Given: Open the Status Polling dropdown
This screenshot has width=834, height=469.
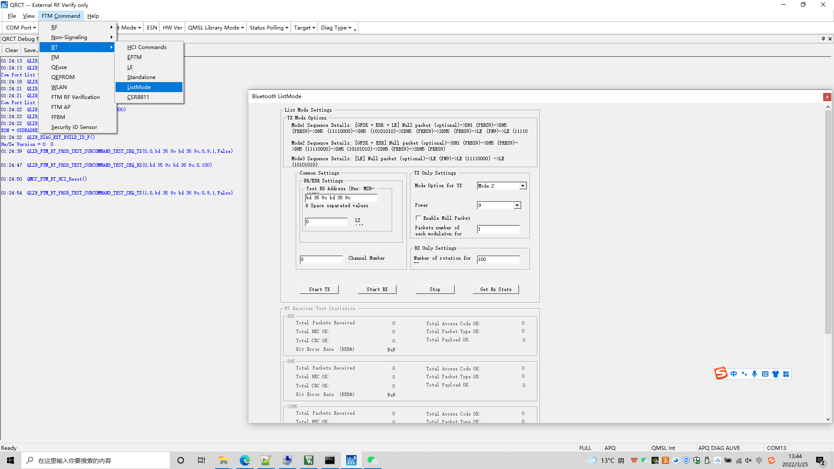Looking at the screenshot, I should pos(269,28).
